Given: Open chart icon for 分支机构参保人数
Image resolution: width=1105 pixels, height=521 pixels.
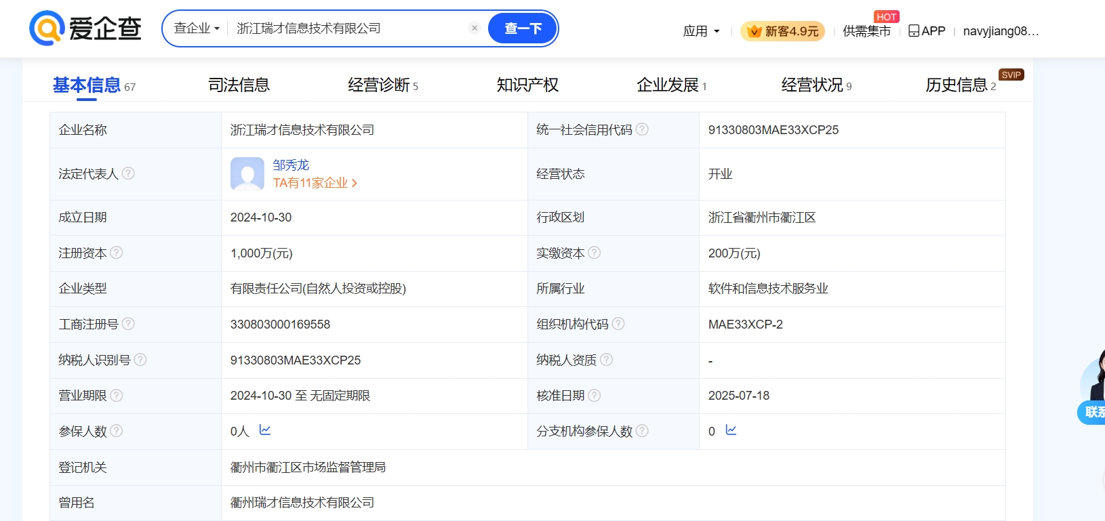Looking at the screenshot, I should [731, 430].
